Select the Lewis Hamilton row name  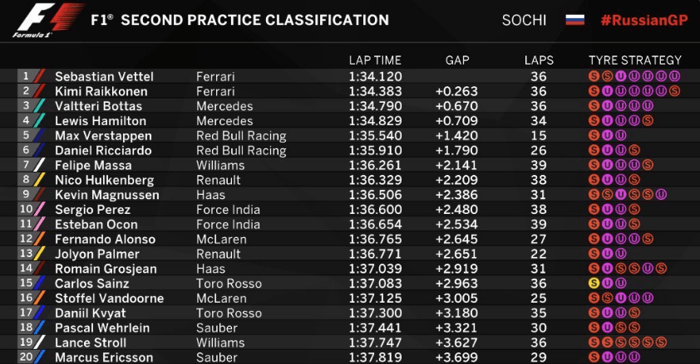101,121
